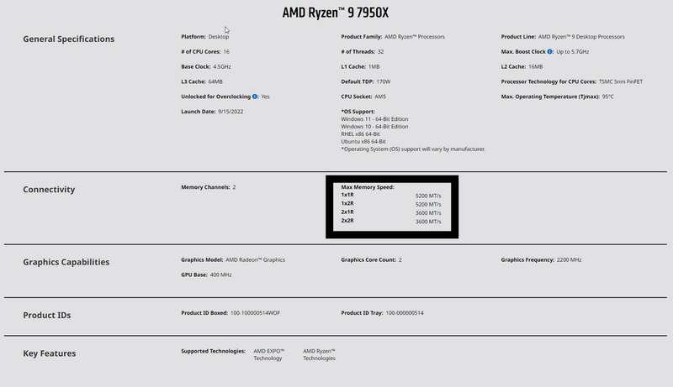Click the Graphics Core Count value 2

pyautogui.click(x=400, y=260)
